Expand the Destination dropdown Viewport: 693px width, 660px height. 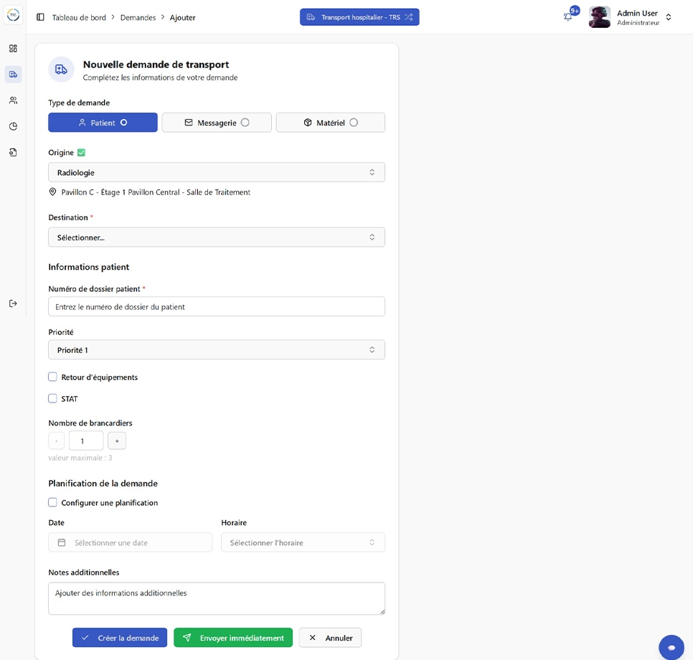pos(217,237)
